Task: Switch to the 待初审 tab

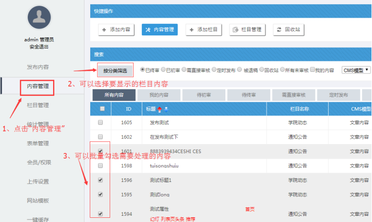Action: click(x=203, y=95)
